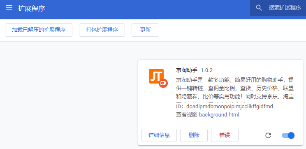Open 详细信息 for 京淘助手
Screen dimensions: 306x149
click(159, 135)
